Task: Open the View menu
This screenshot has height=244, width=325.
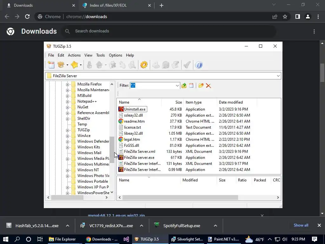Action: coord(88,55)
